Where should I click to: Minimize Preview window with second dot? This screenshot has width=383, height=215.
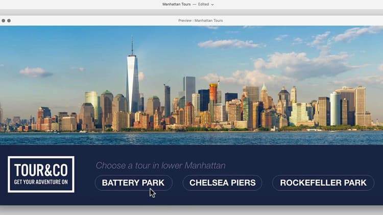point(9,21)
